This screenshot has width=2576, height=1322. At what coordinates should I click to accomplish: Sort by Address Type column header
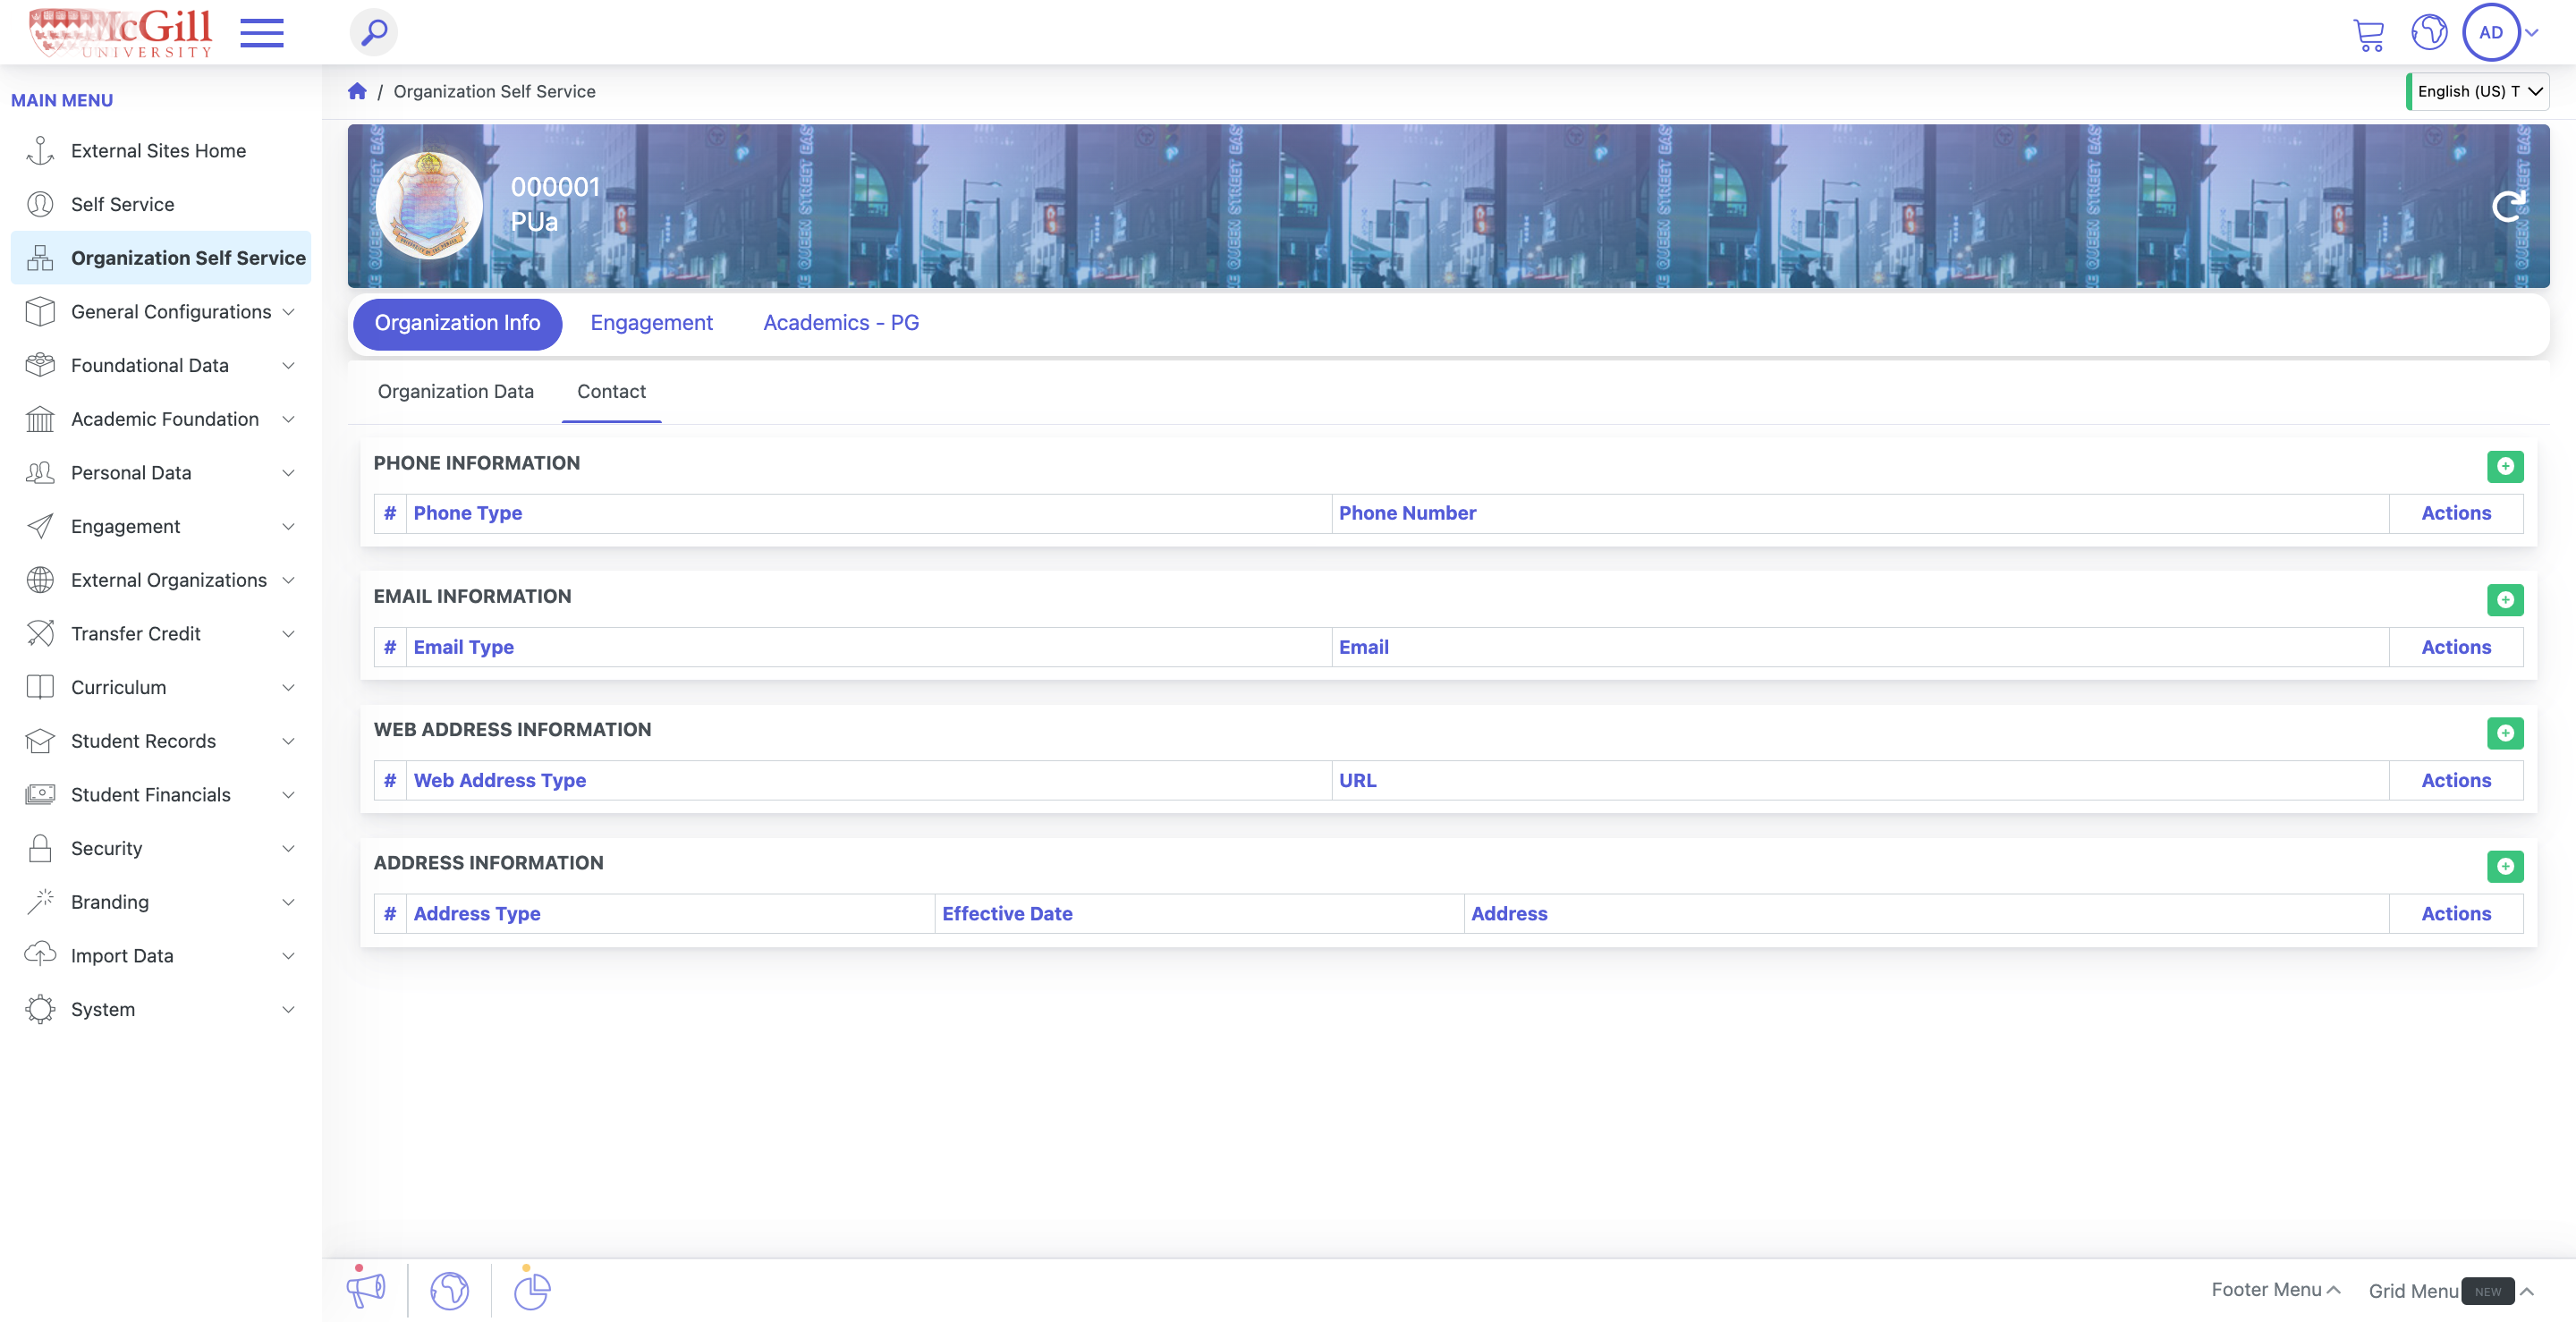[476, 914]
